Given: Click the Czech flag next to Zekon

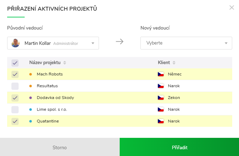Looking at the screenshot, I should point(161,98).
